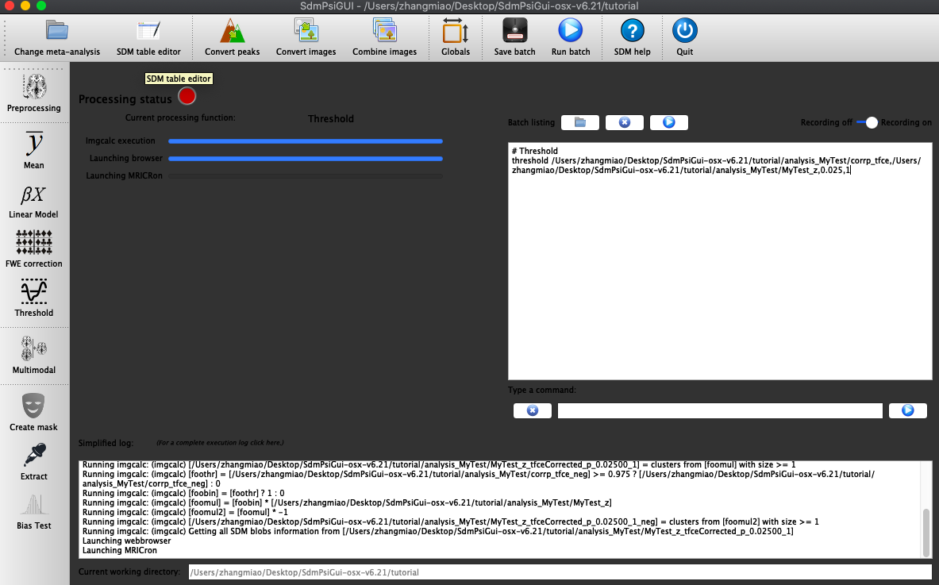Screen dimensions: 939x585
Task: Clear batch listing with X button
Action: pyautogui.click(x=624, y=122)
